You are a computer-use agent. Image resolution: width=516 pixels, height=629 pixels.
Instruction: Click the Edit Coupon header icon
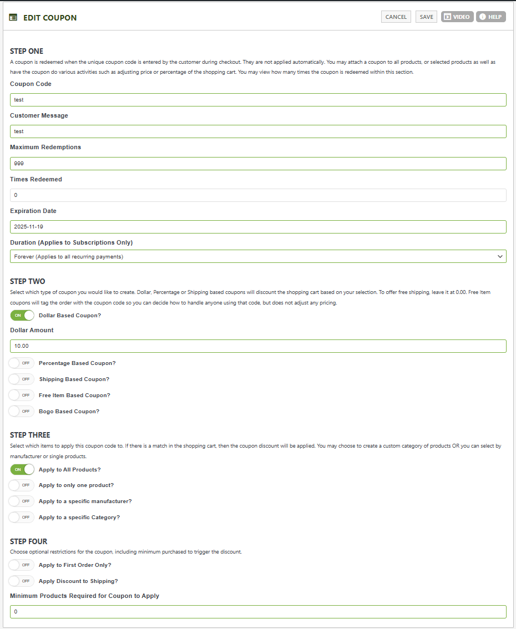point(13,17)
